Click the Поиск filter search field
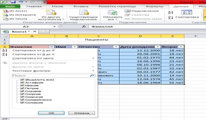The height and width of the screenshot is (120, 206). (x=53, y=76)
